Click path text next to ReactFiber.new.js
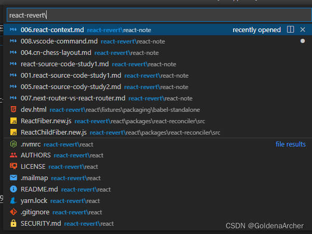Viewport: 312px width, 234px height. (x=140, y=121)
